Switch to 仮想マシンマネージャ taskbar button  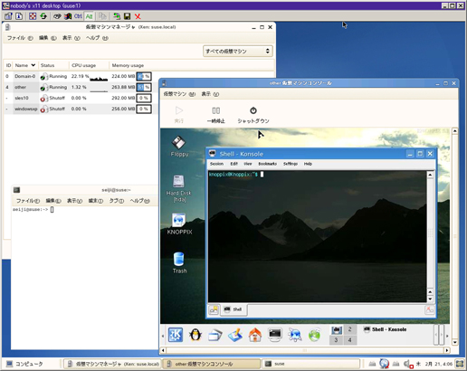coord(112,364)
